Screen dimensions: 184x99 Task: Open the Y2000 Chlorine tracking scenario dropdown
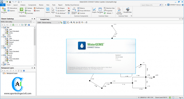pos(48,22)
